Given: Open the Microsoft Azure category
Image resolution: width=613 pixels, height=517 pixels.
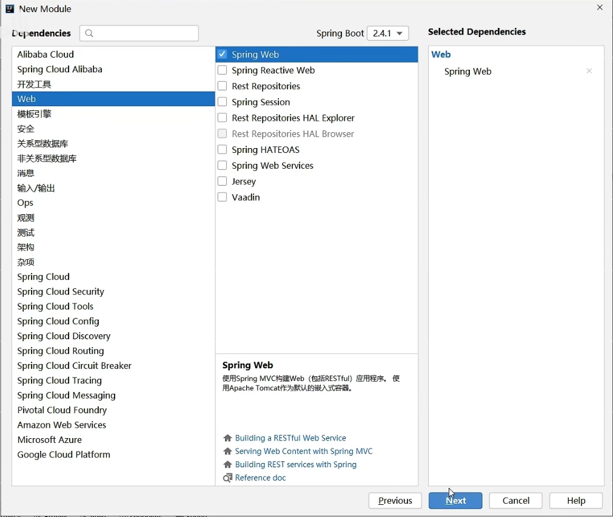Looking at the screenshot, I should click(x=113, y=440).
